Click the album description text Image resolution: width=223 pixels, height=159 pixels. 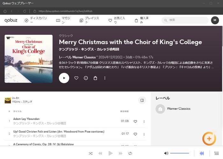pyautogui.click(x=136, y=65)
